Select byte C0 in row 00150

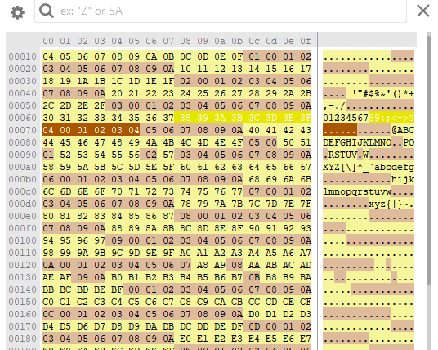click(x=48, y=303)
